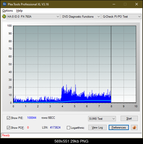The height and width of the screenshot is (144, 143).
Task: Enable the Logarithmic checkbox
Action: 68,128
